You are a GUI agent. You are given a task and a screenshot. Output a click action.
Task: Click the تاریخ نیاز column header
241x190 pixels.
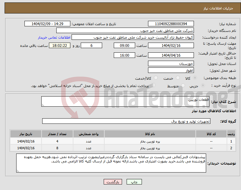point(26,134)
